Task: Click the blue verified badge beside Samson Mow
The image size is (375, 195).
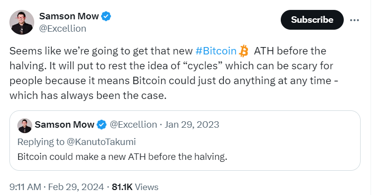Action: (x=106, y=16)
